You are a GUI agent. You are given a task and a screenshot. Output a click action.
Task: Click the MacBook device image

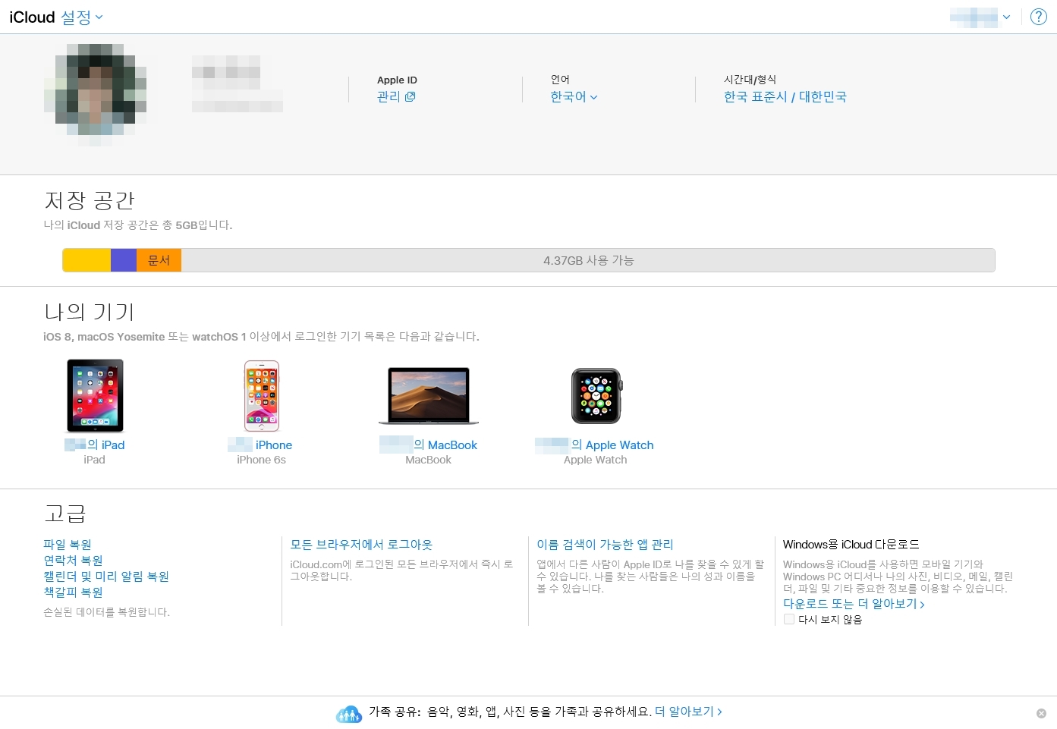pyautogui.click(x=429, y=396)
